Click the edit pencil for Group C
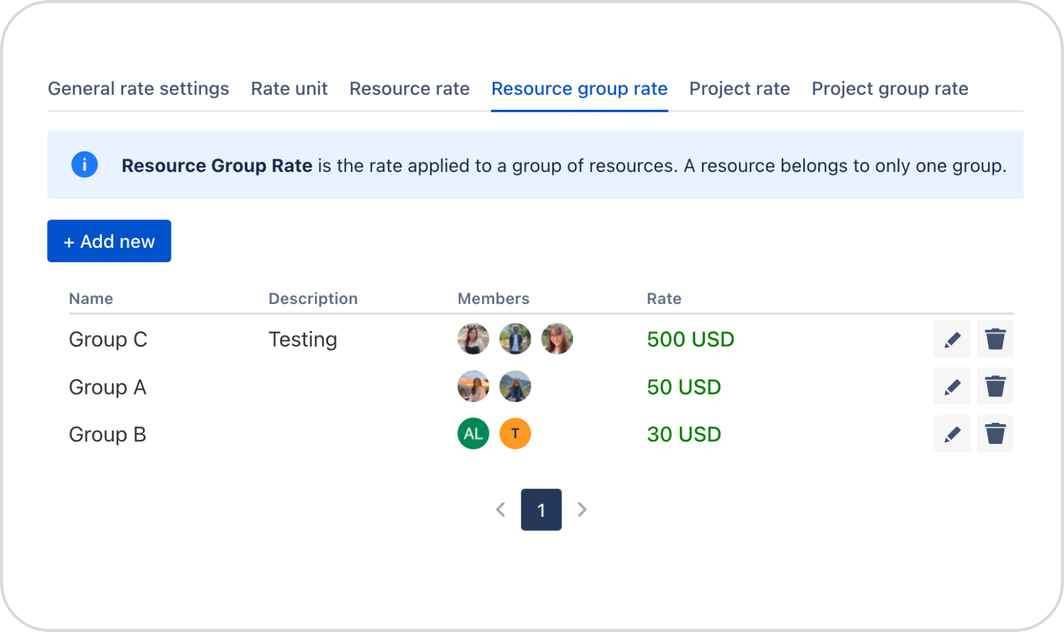Screen dimensions: 1064x632 (952, 339)
